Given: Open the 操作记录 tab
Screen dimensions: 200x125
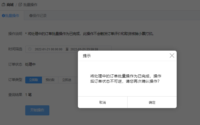Looking at the screenshot, I should coord(38,16).
